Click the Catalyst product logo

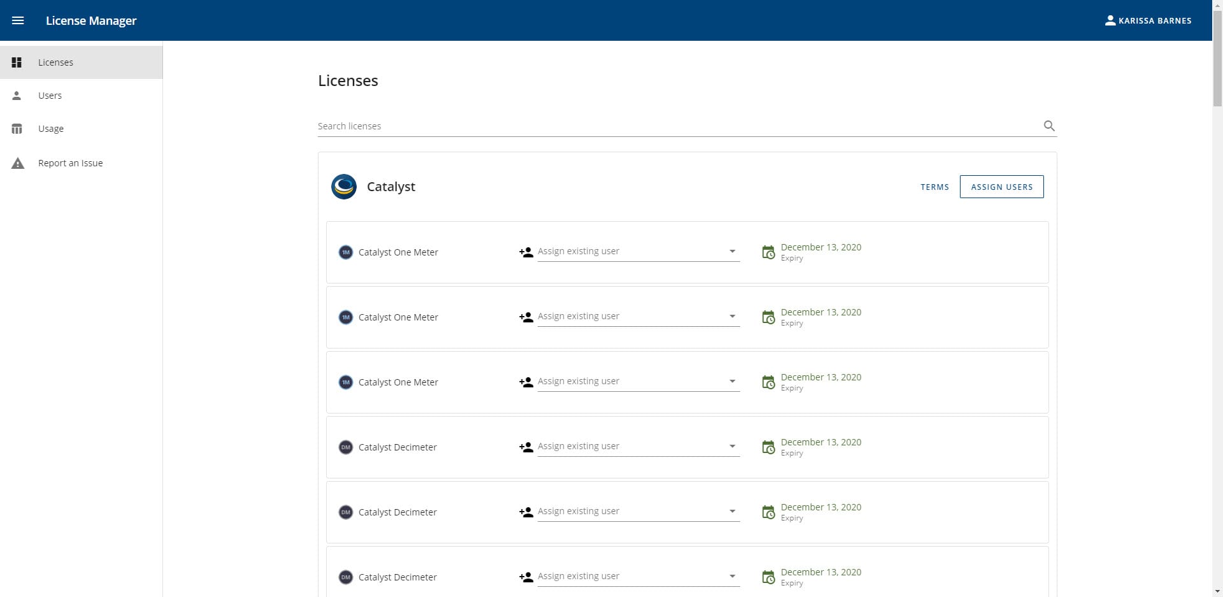[x=344, y=187]
